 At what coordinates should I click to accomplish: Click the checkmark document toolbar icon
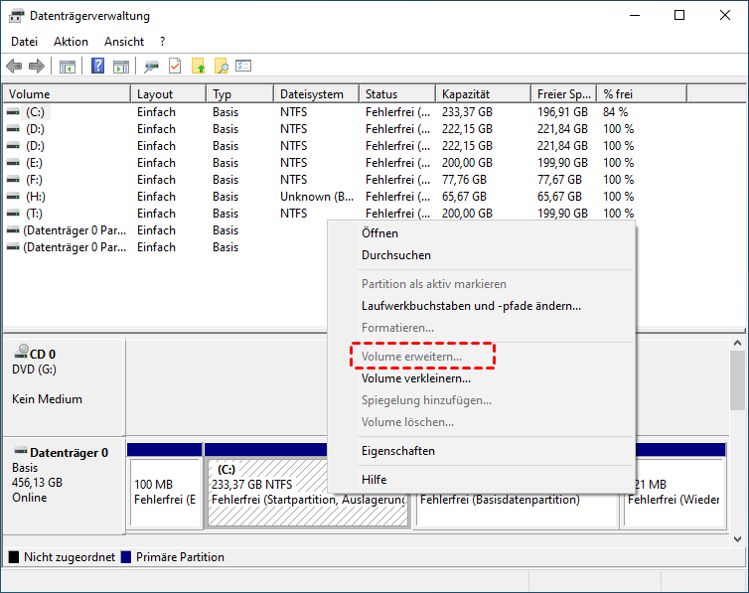point(175,67)
